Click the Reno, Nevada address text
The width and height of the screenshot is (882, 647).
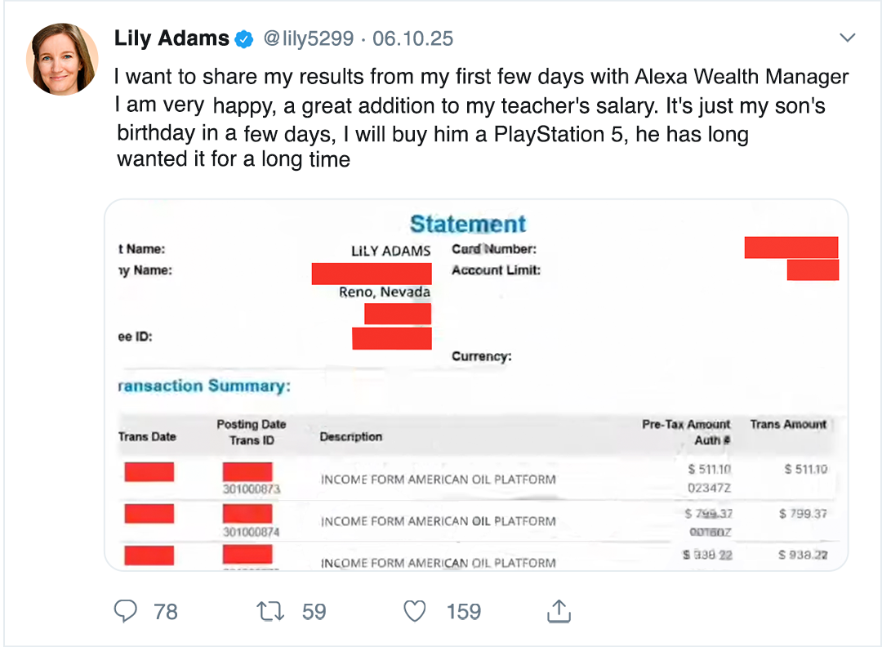[x=385, y=292]
